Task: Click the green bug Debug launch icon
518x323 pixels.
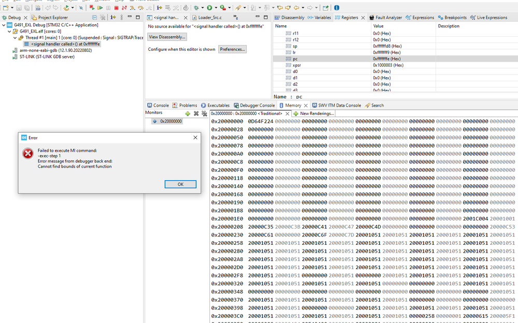Action: tap(196, 8)
